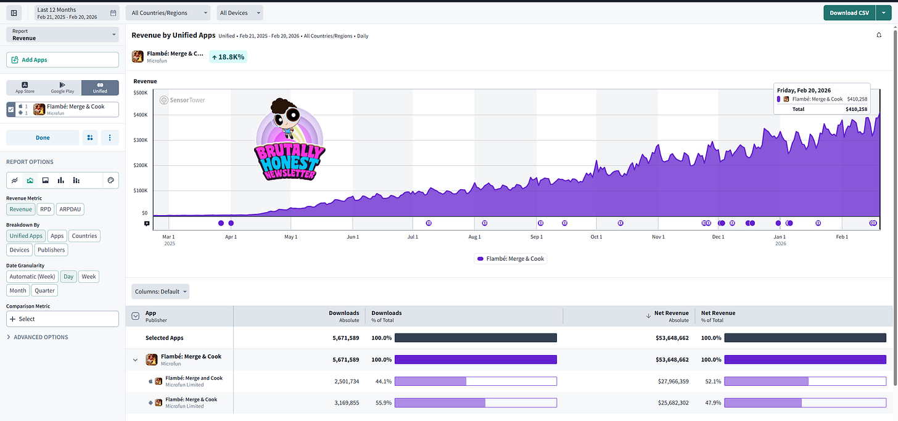Click the Add Apps icon button
The height and width of the screenshot is (421, 898).
(15, 60)
